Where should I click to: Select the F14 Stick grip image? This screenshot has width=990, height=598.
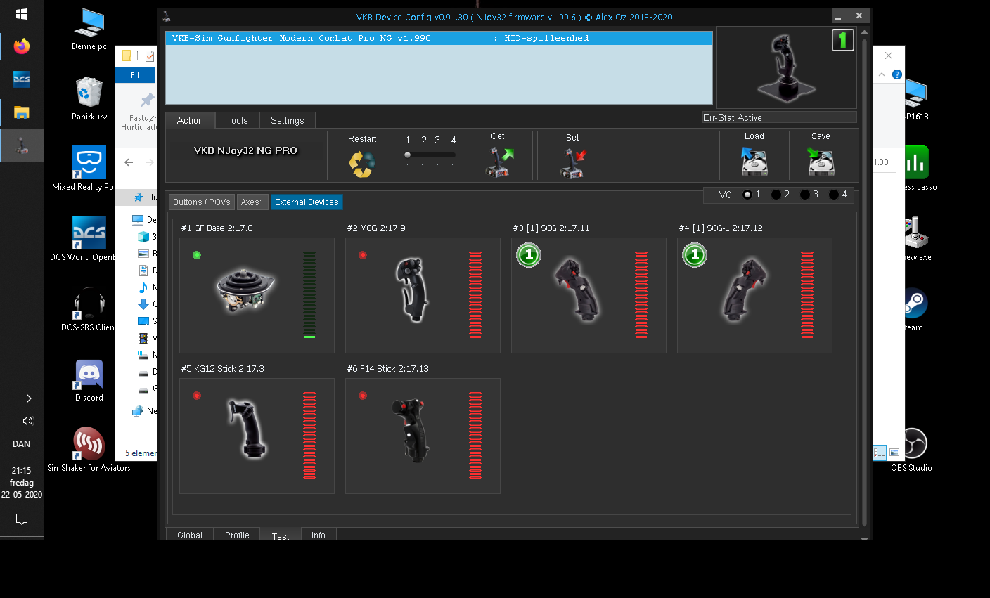pos(411,430)
